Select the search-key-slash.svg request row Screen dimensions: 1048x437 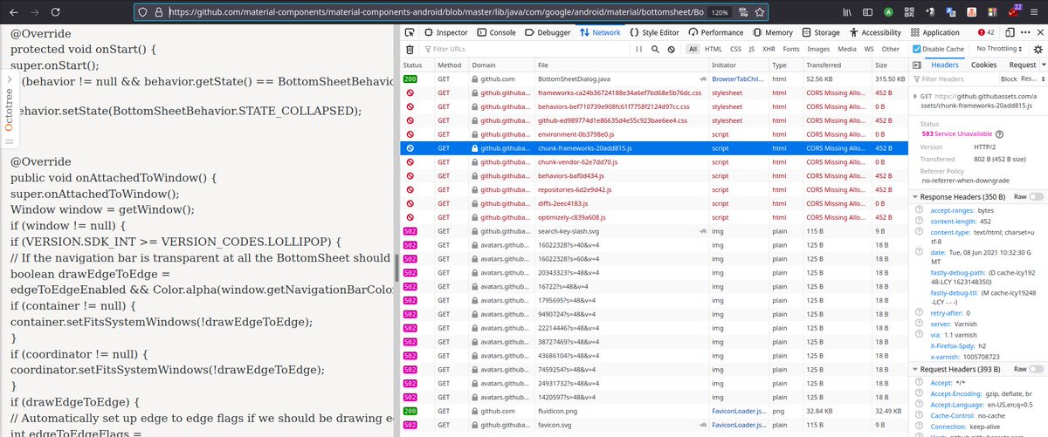(x=655, y=231)
